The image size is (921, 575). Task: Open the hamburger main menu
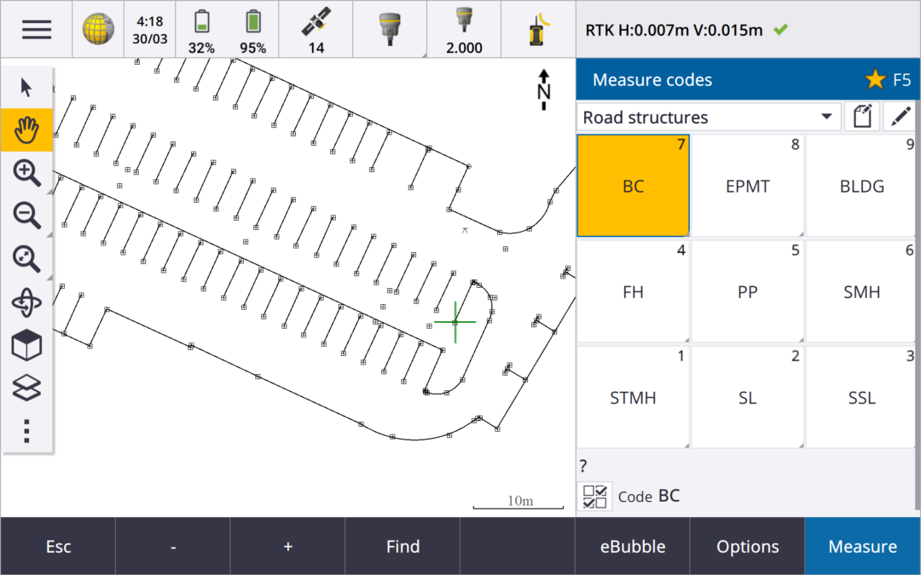pyautogui.click(x=36, y=29)
